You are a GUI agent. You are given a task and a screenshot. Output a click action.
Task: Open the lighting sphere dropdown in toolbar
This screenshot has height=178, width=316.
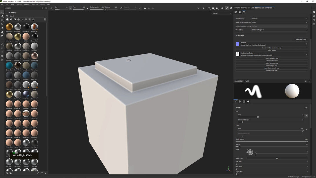pyautogui.click(x=213, y=8)
